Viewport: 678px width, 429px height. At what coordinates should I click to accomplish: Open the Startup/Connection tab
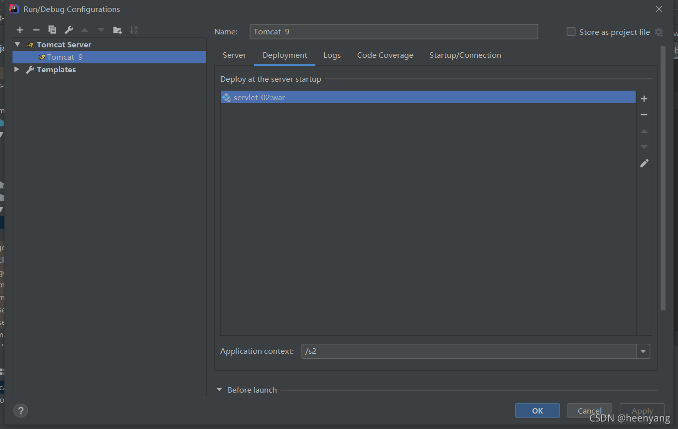(x=465, y=55)
